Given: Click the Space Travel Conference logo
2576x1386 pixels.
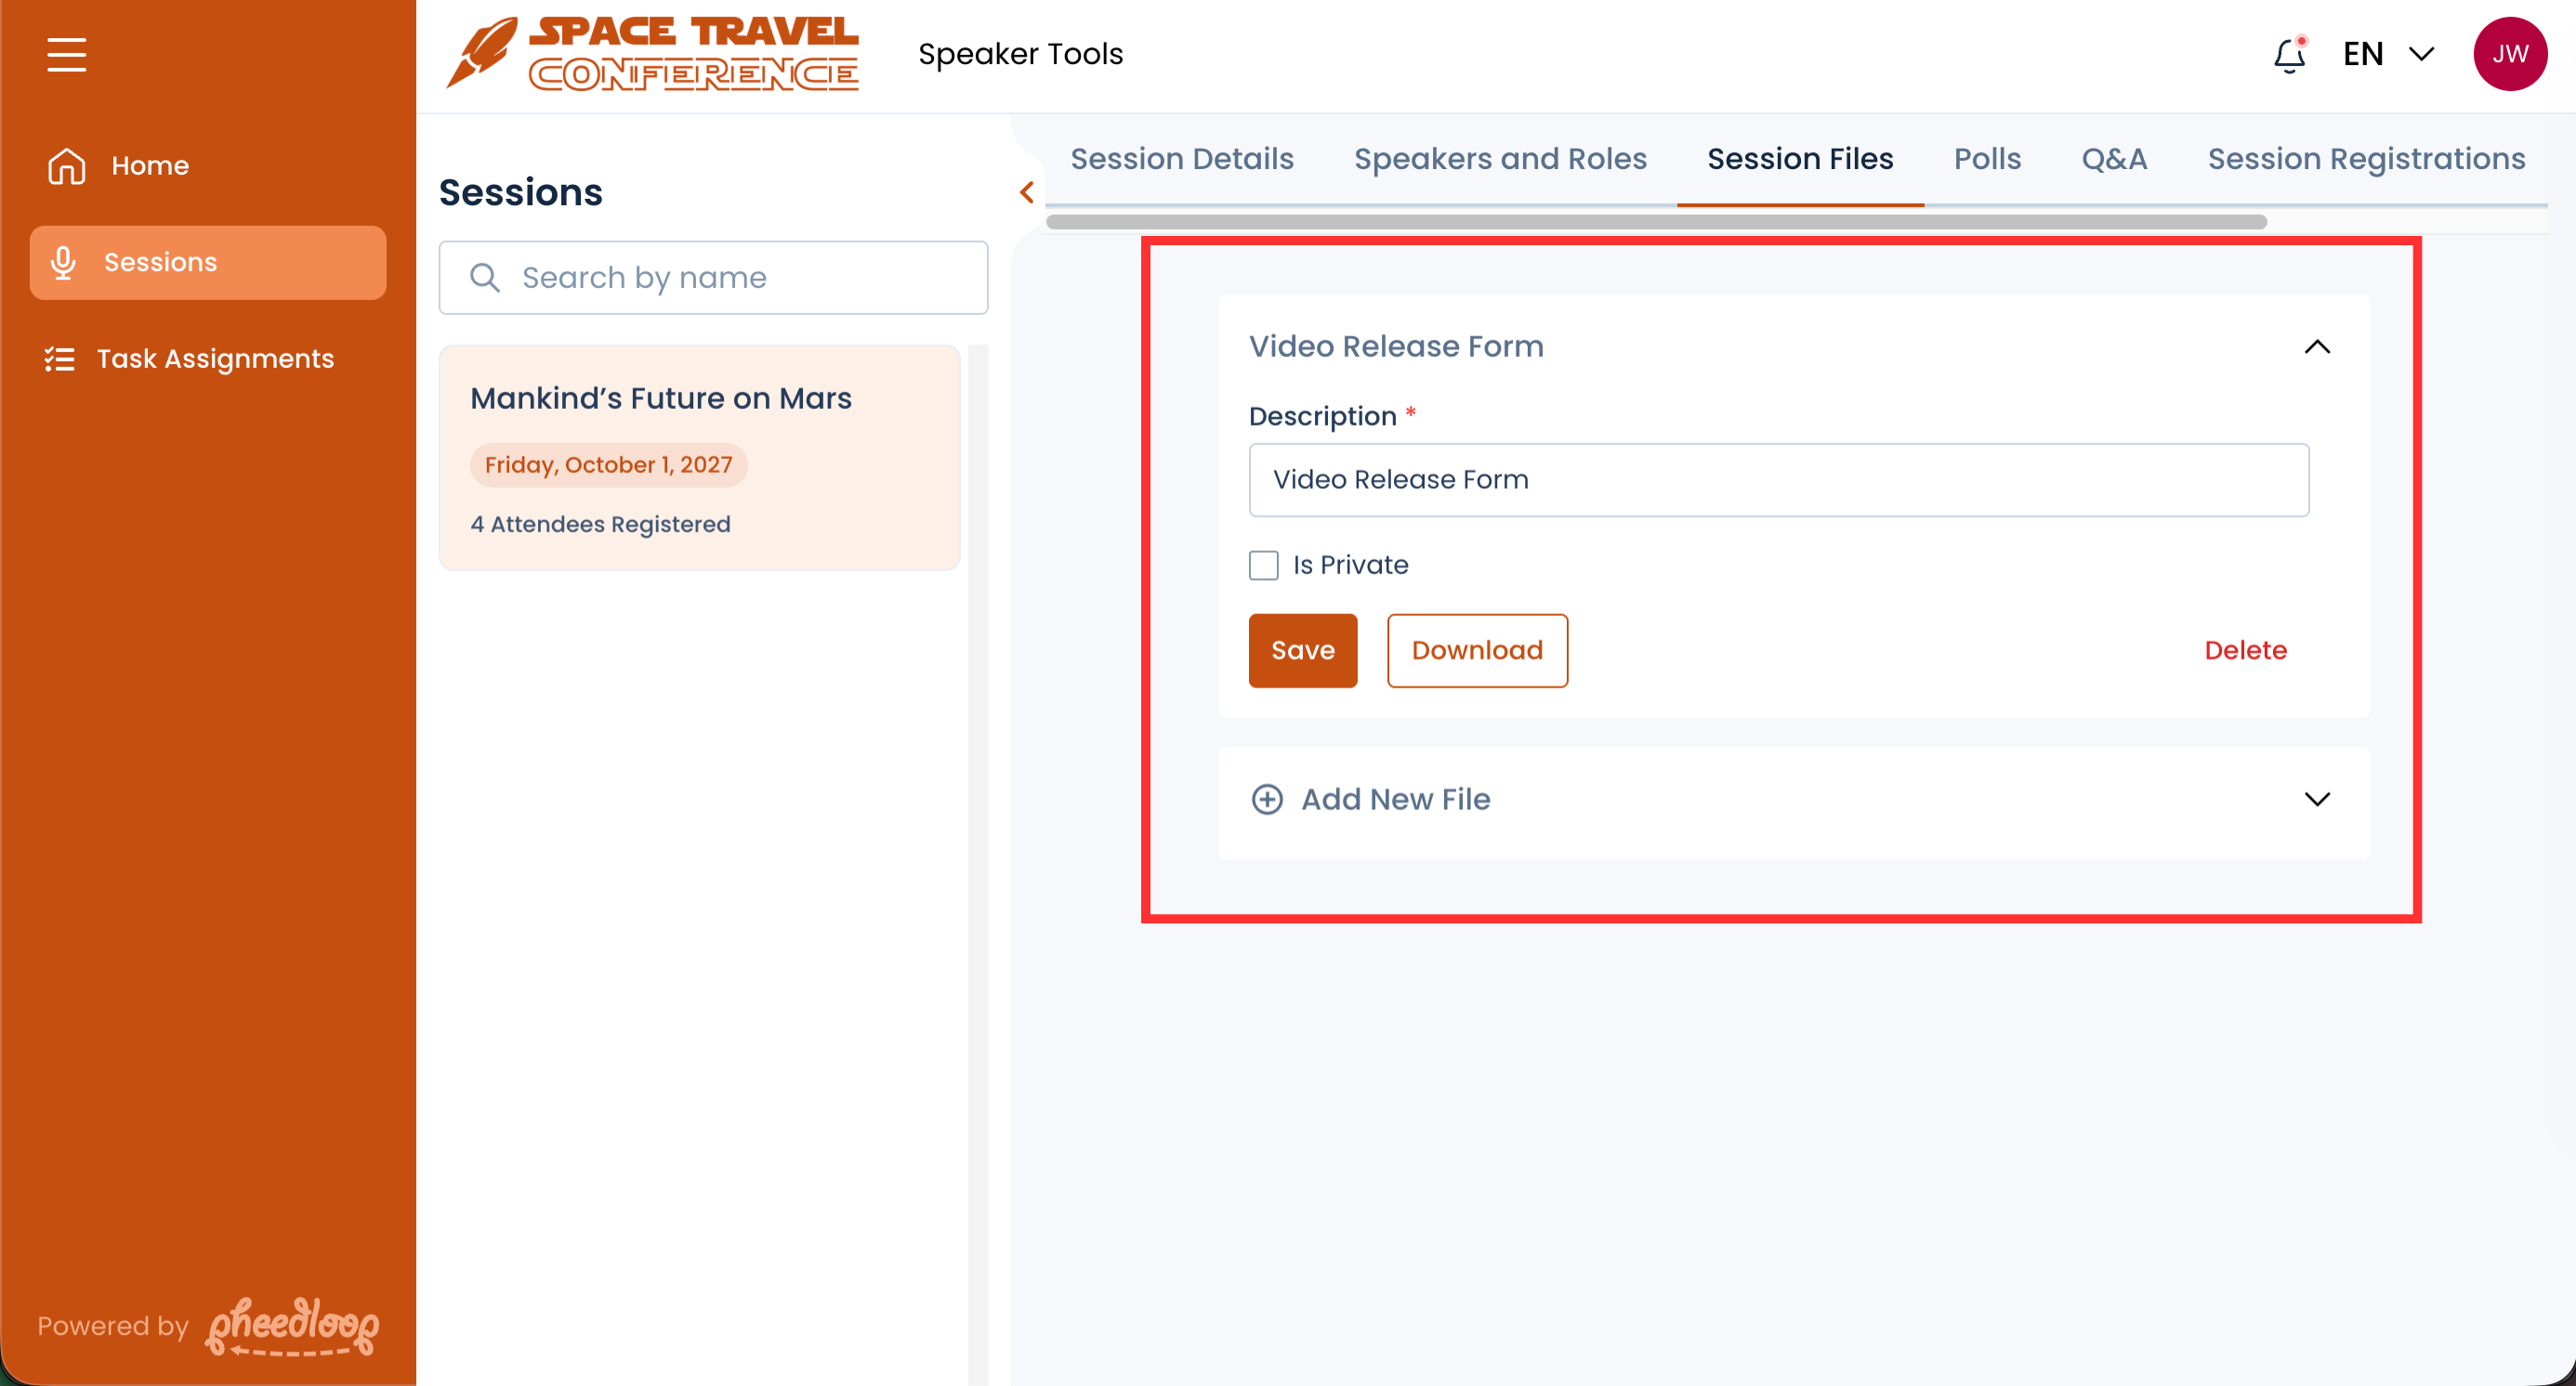Looking at the screenshot, I should pos(652,54).
